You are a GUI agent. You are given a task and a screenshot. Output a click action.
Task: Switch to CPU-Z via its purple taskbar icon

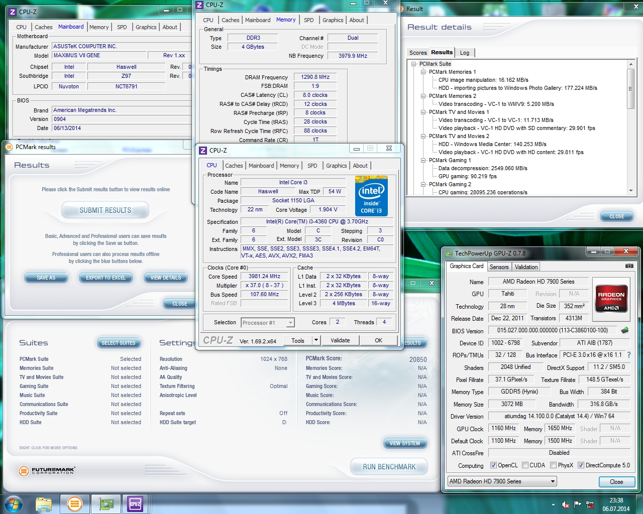pos(135,503)
